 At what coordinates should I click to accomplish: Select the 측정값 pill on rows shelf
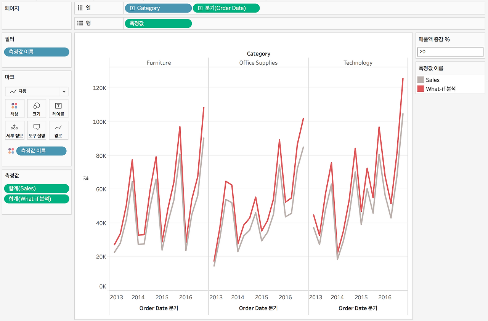point(158,23)
